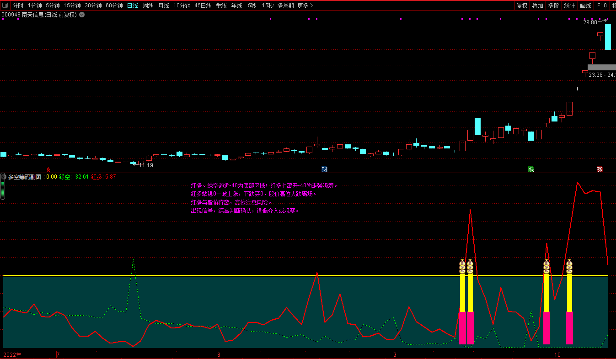Select the 5秒 period tab

(252, 5)
